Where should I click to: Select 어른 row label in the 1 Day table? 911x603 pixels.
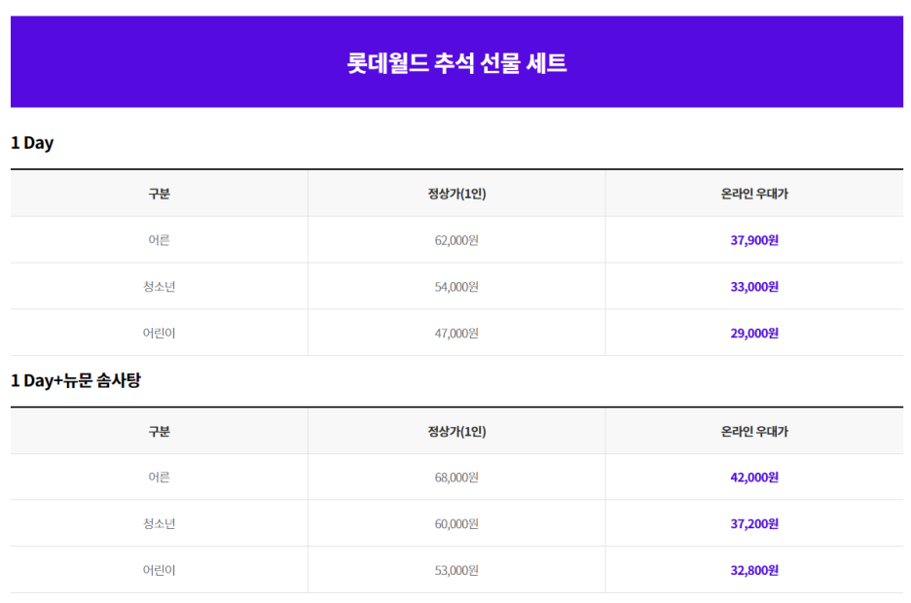pyautogui.click(x=160, y=240)
